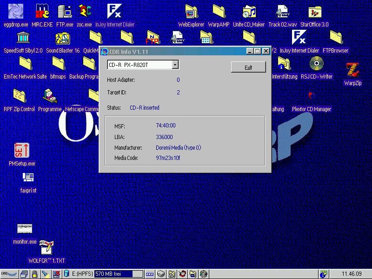372x279 pixels.
Task: Launch monitor.exe from the desktop
Action: (25, 229)
